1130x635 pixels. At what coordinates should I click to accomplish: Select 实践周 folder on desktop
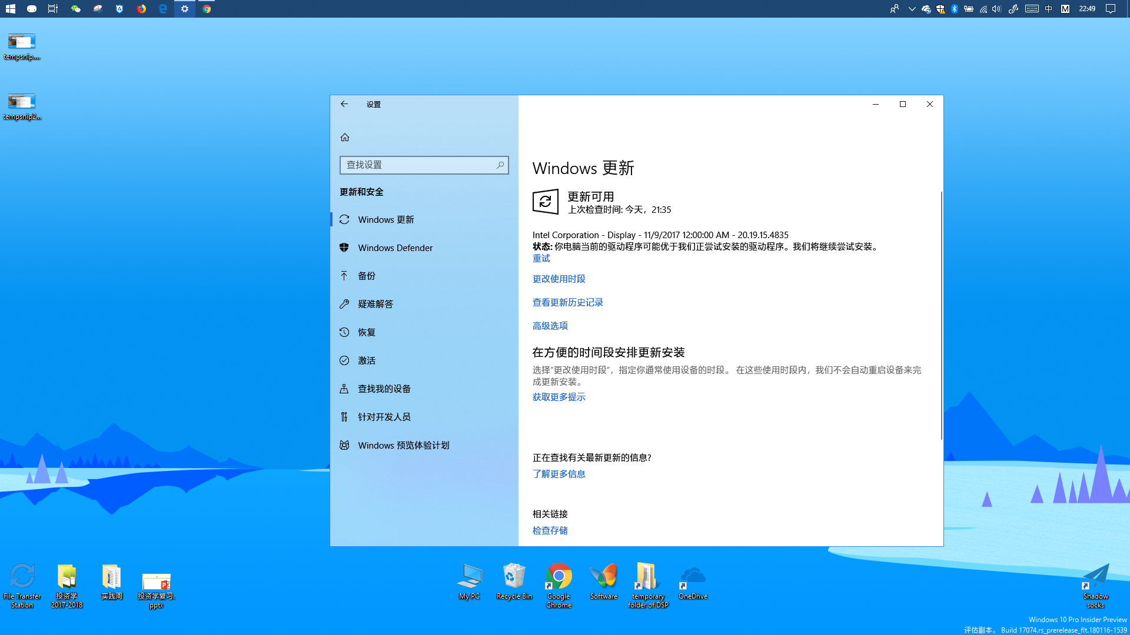(111, 582)
